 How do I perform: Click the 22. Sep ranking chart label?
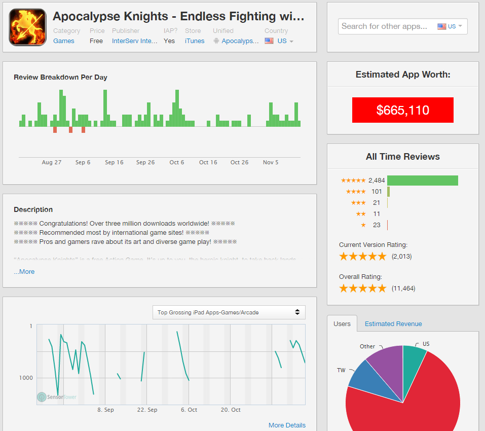click(x=147, y=410)
